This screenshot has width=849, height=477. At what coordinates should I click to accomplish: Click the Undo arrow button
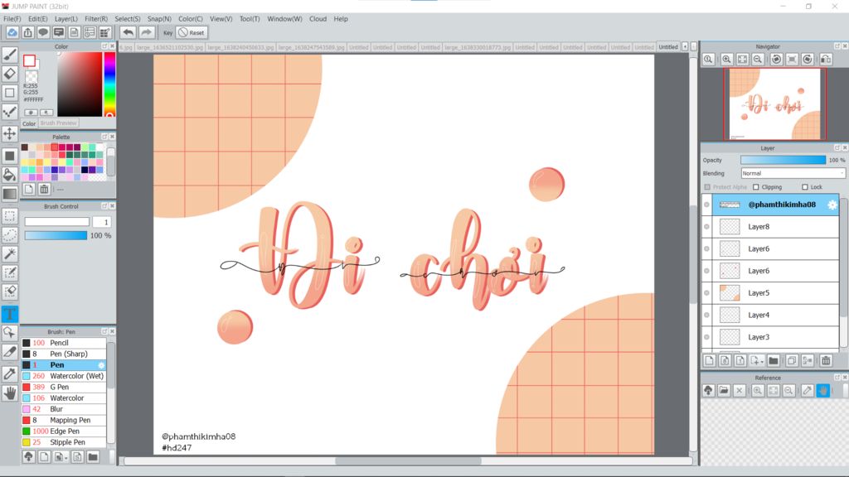[x=128, y=32]
